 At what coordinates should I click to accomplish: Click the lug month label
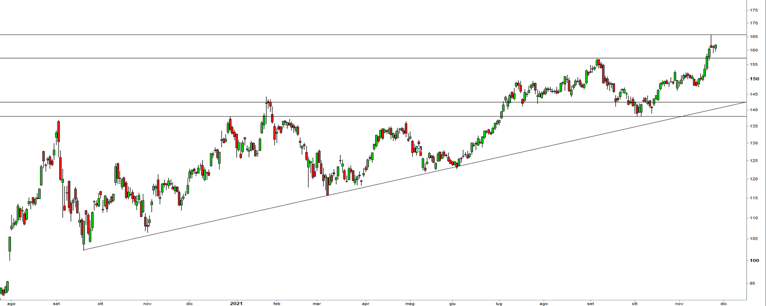499,304
